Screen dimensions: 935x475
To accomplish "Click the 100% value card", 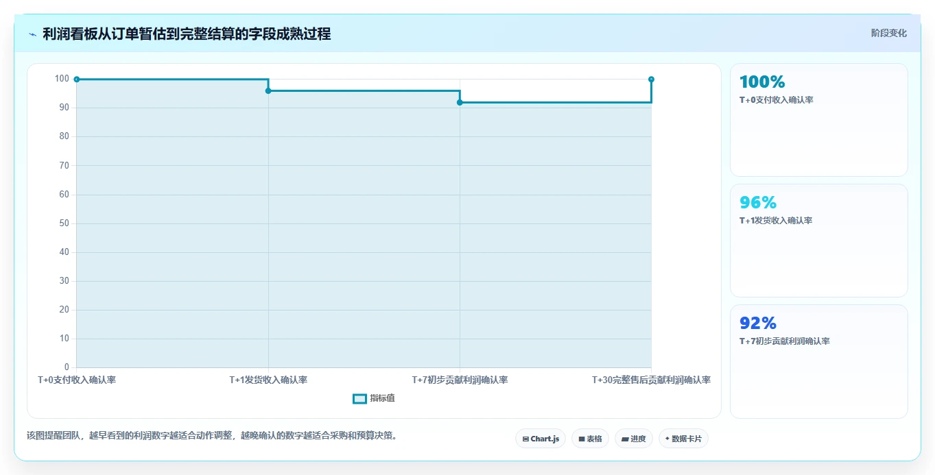I will point(819,120).
